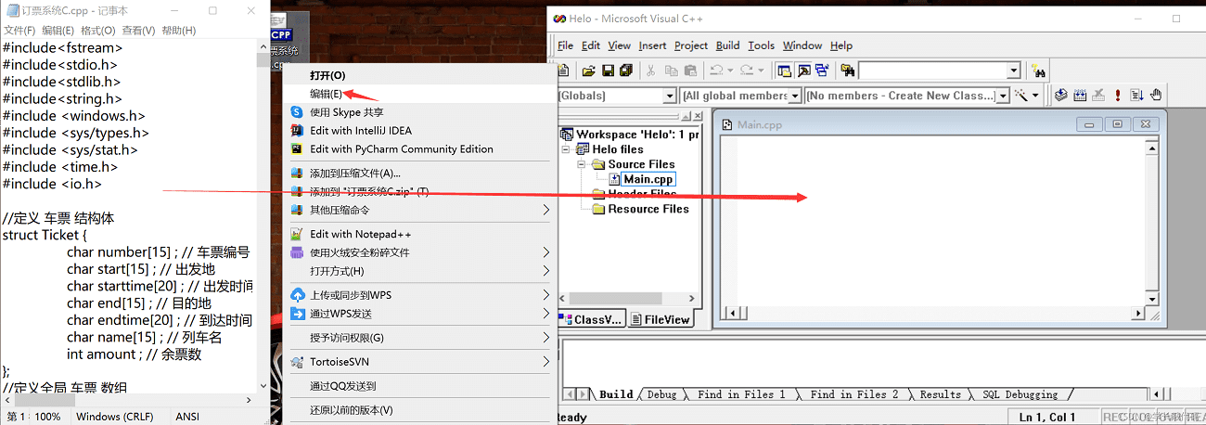Select Workspace 'Helo' root node

tap(638, 135)
